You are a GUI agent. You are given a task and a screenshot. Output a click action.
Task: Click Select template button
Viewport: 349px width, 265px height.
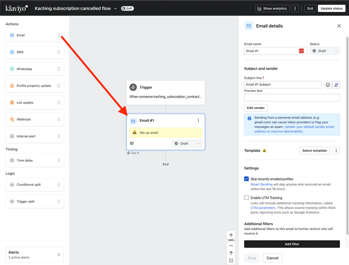314,151
